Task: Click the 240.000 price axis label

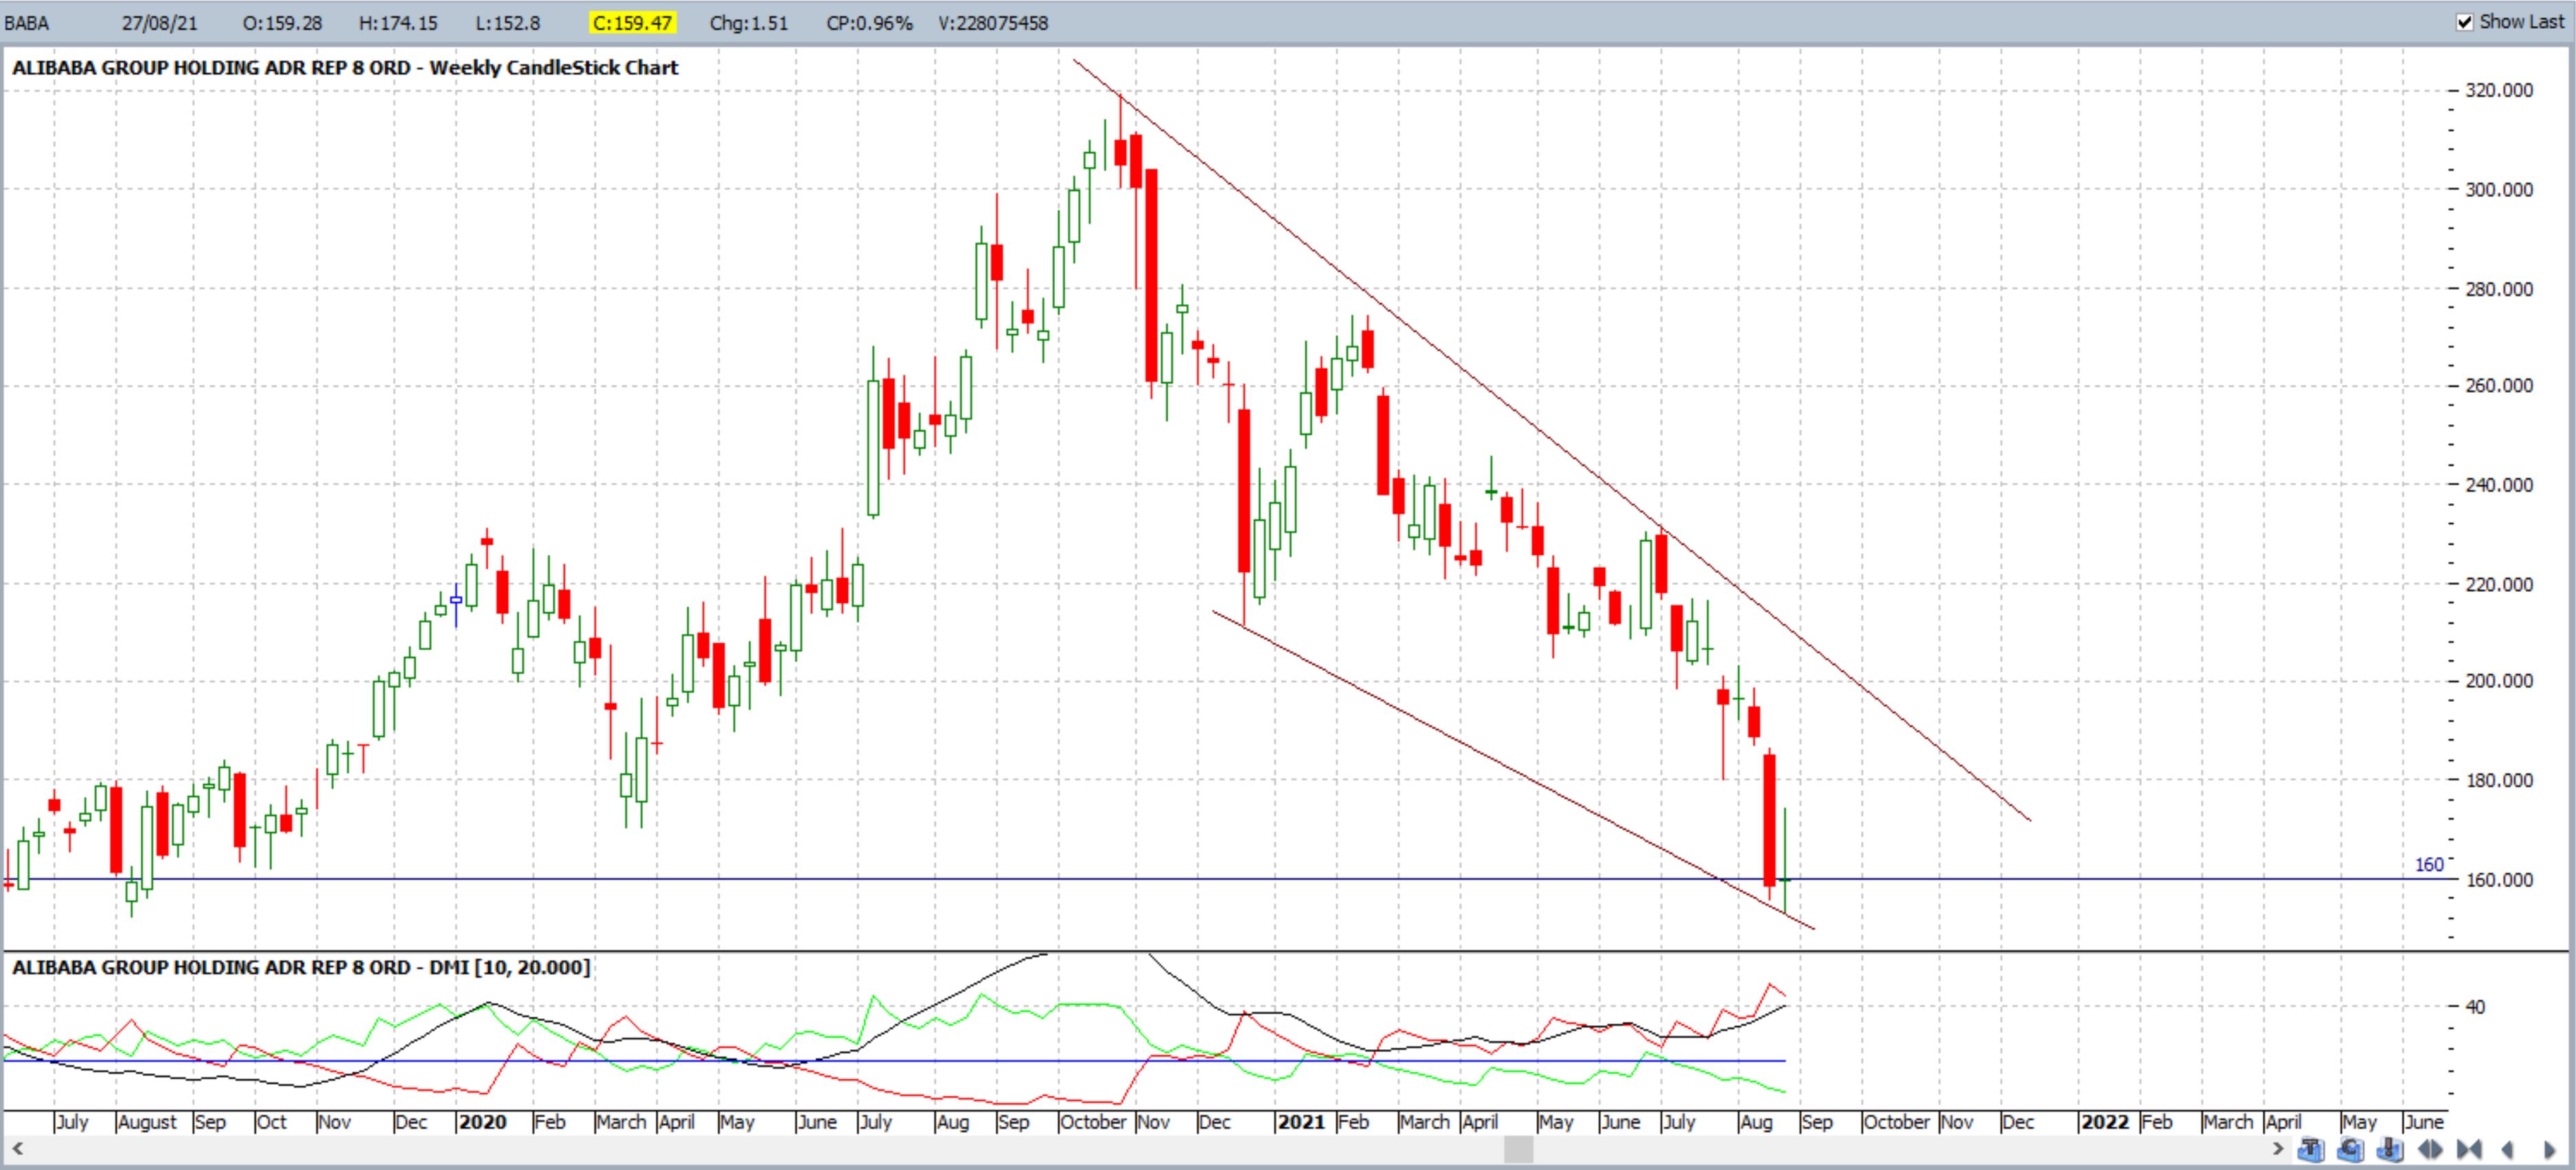Action: [x=2499, y=485]
